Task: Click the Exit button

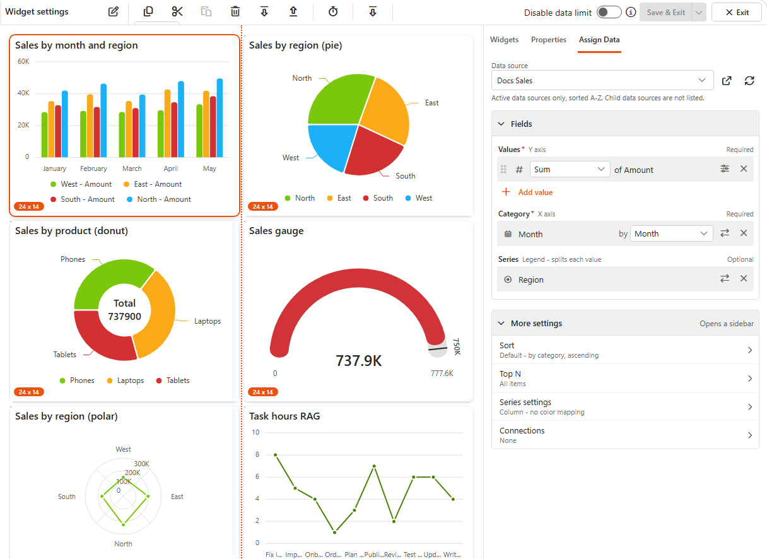Action: click(736, 12)
